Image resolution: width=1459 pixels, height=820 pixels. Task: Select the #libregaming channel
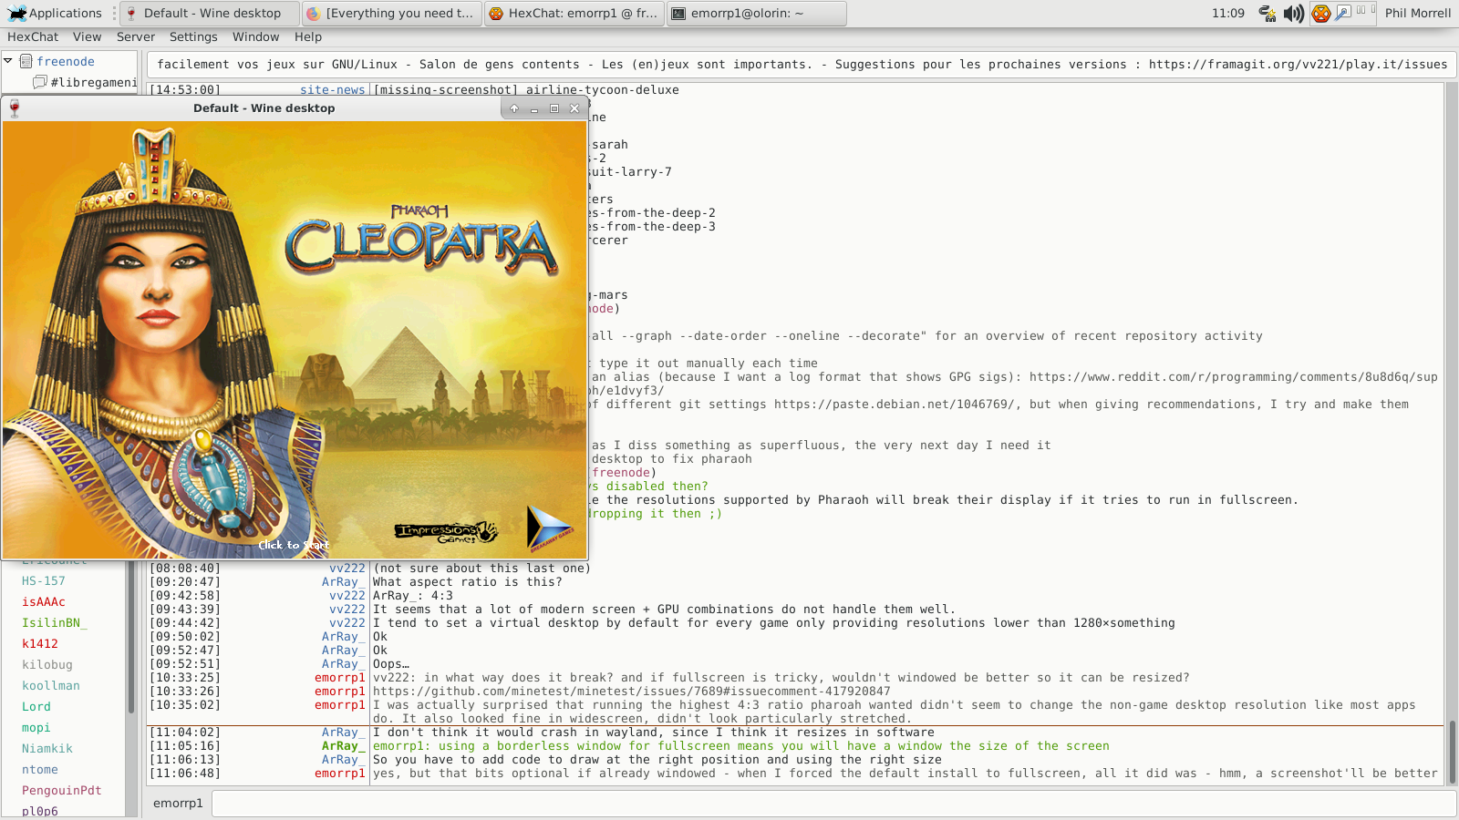tap(94, 82)
